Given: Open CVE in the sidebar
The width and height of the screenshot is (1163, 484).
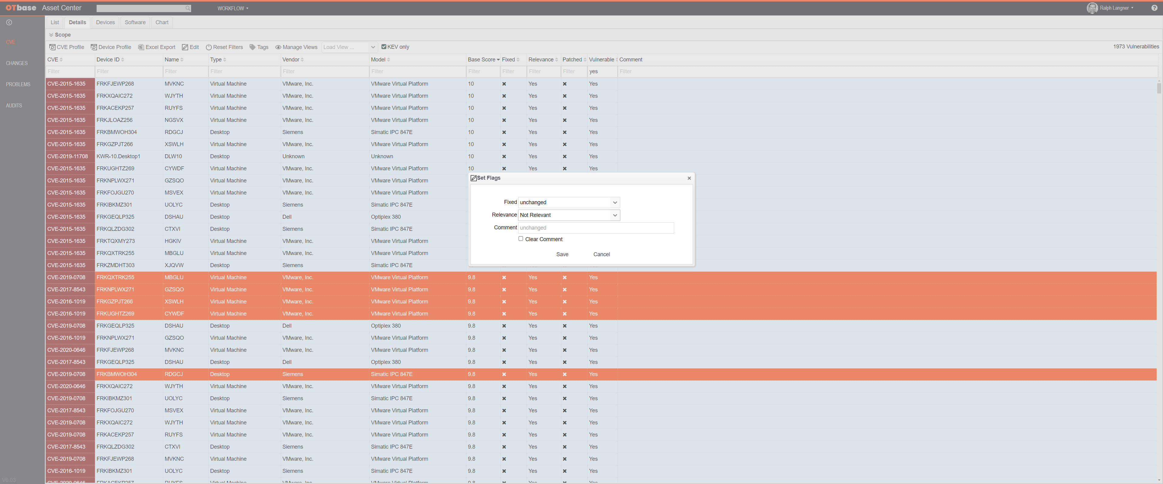Looking at the screenshot, I should [x=10, y=42].
